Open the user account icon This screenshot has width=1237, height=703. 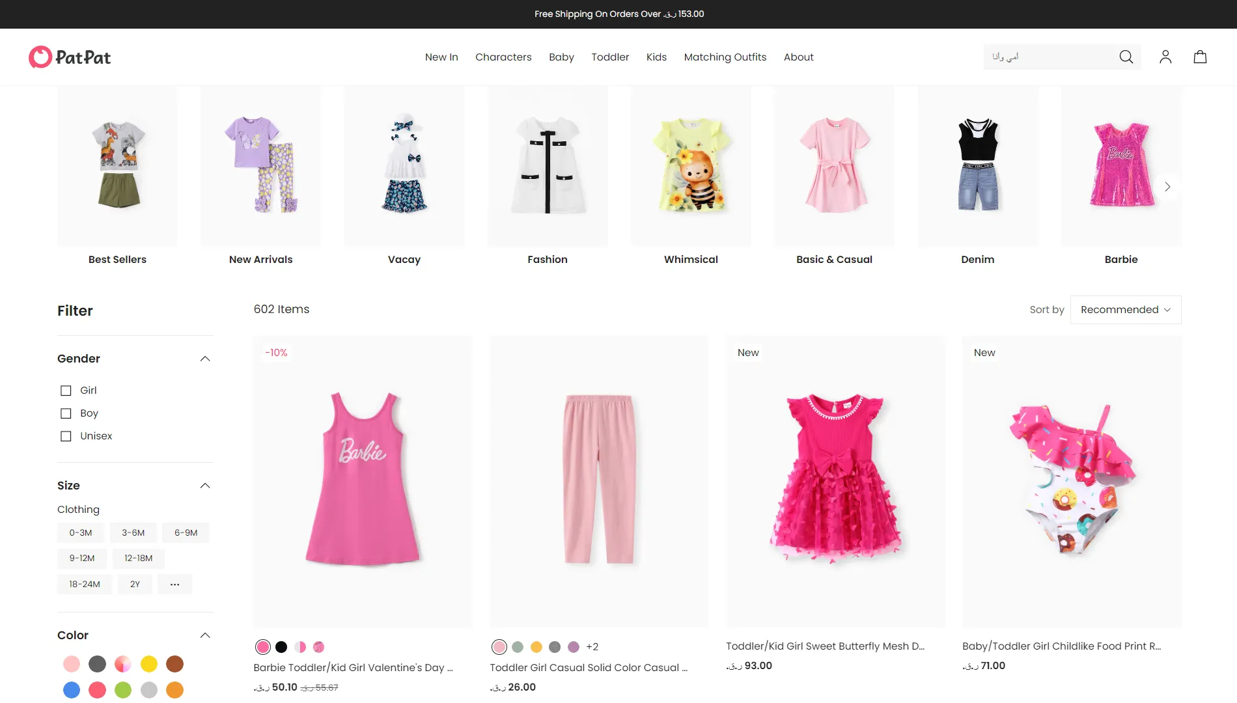click(1165, 57)
